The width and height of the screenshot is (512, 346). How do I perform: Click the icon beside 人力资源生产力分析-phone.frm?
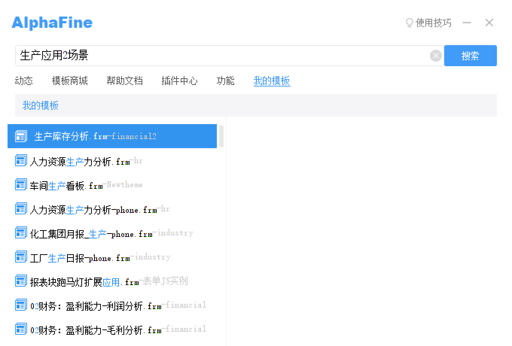(x=21, y=208)
